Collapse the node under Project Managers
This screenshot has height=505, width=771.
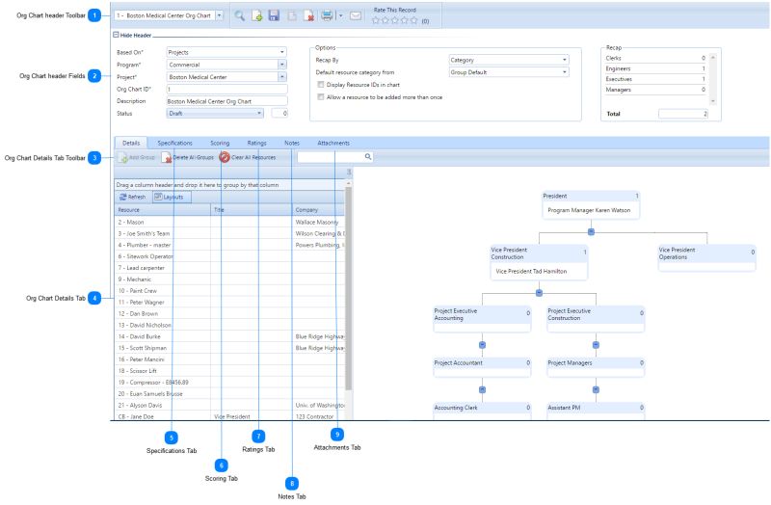pyautogui.click(x=596, y=390)
